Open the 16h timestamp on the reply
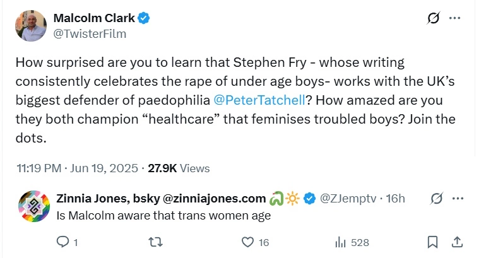This screenshot has width=486, height=258. [x=396, y=199]
